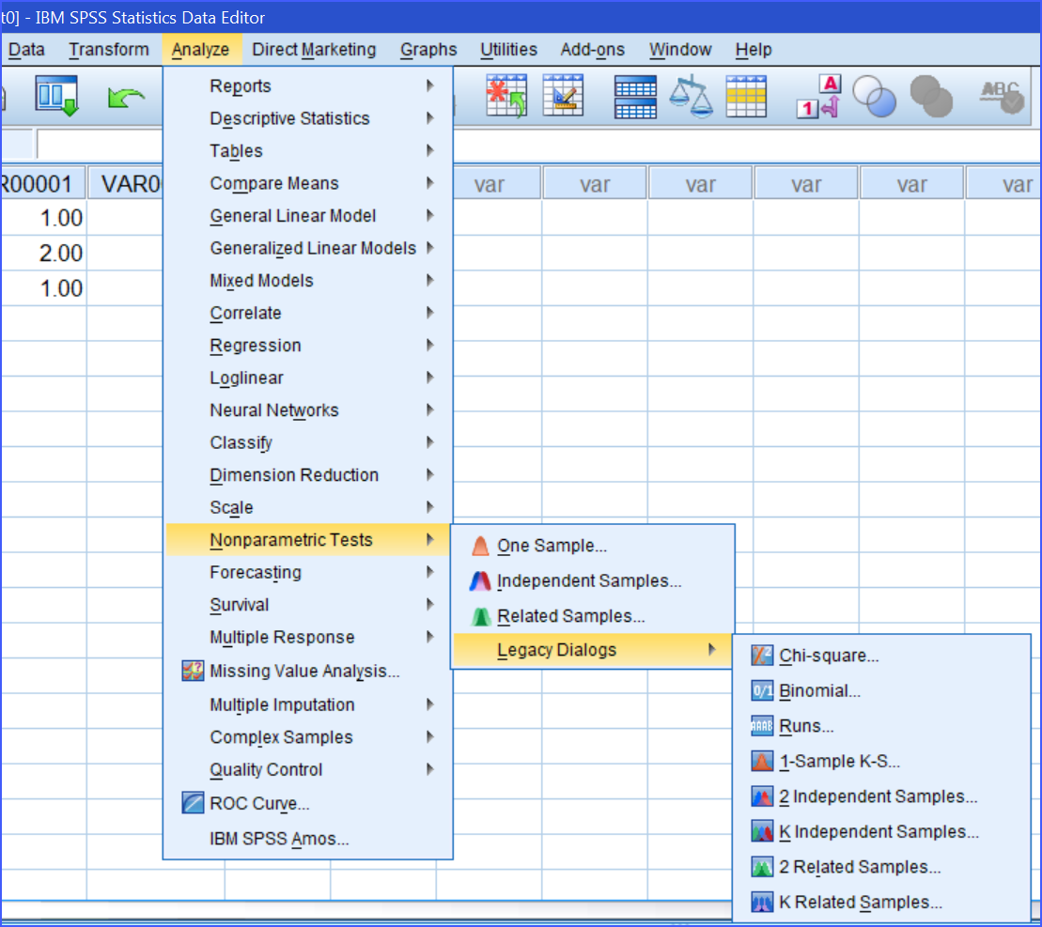Click the Value Labels toolbar icon
Image resolution: width=1042 pixels, height=927 pixels.
pyautogui.click(x=817, y=96)
